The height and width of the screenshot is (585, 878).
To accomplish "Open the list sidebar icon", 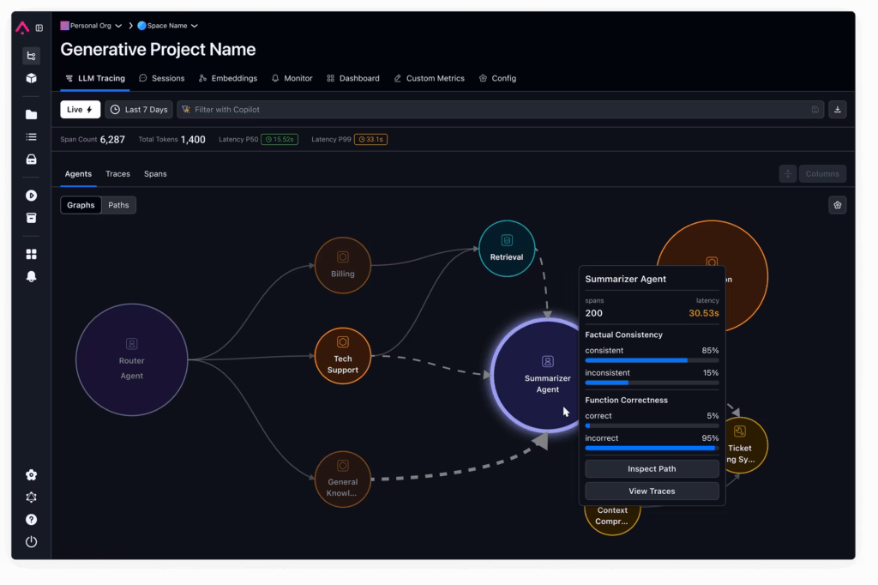I will coord(32,136).
